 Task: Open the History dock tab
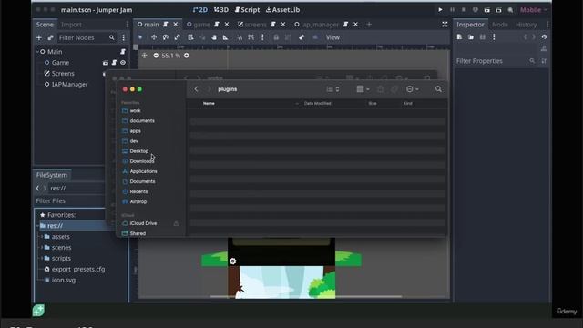(527, 25)
